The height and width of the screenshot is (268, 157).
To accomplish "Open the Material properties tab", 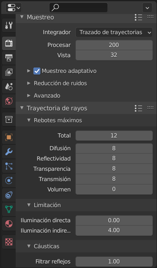I will [x=9, y=224].
